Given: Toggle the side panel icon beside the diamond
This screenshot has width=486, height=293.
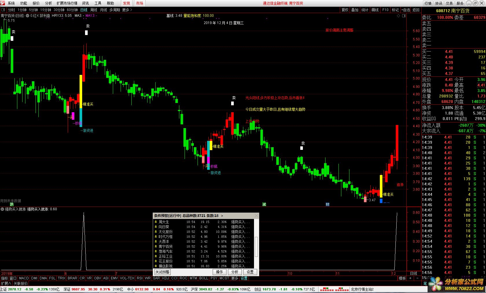Looking at the screenshot, I should [404, 16].
